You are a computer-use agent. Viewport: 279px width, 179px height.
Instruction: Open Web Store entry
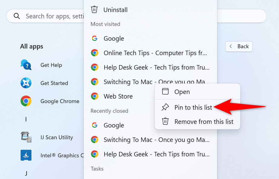[118, 96]
